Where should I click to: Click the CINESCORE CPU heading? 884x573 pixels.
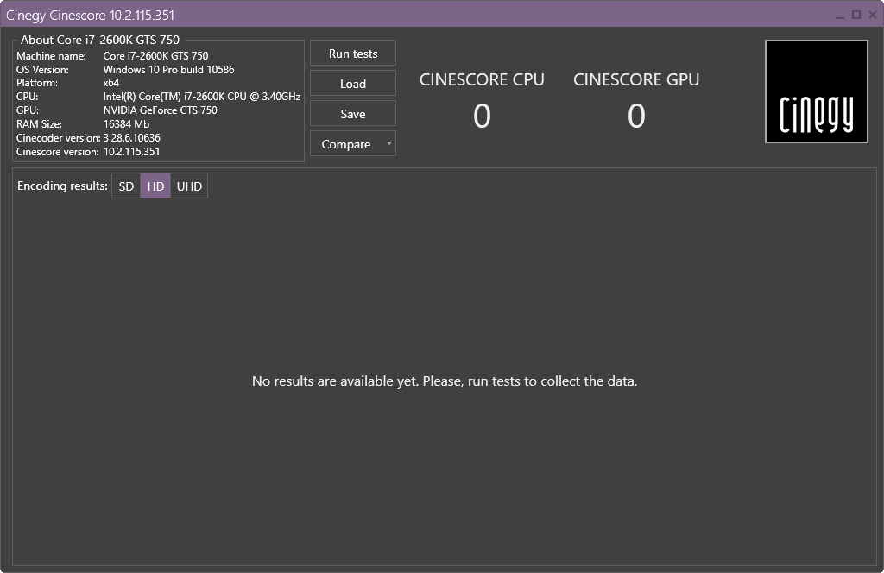click(482, 79)
